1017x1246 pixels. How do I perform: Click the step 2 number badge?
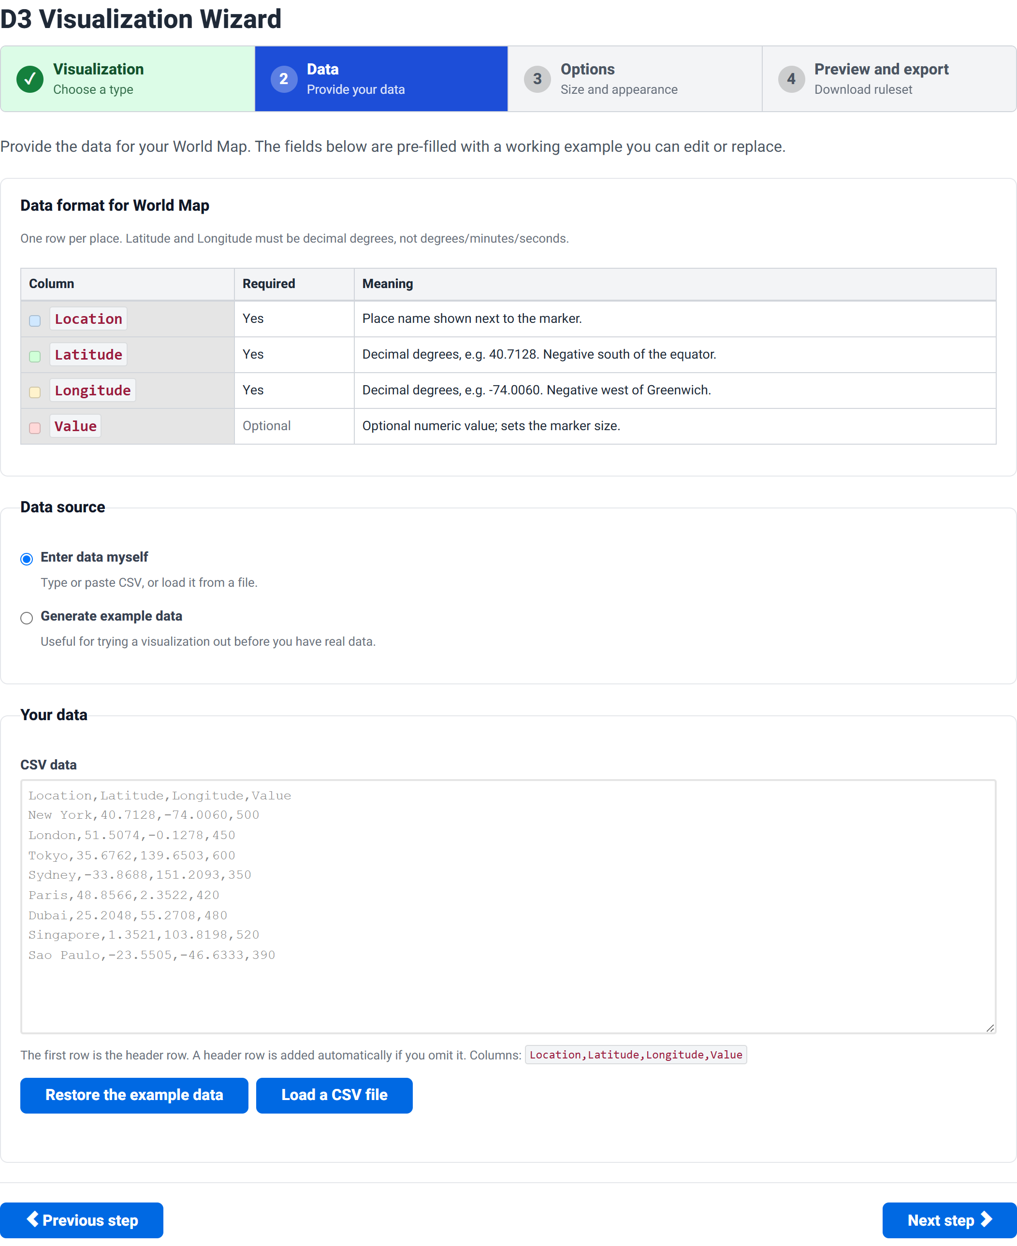[284, 79]
